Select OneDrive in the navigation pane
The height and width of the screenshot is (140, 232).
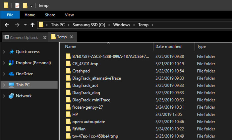click(x=24, y=74)
